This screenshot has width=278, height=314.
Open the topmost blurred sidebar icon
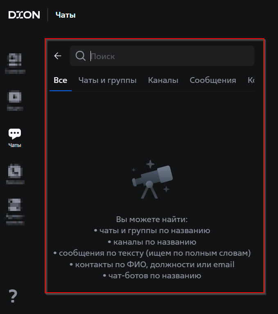point(15,63)
